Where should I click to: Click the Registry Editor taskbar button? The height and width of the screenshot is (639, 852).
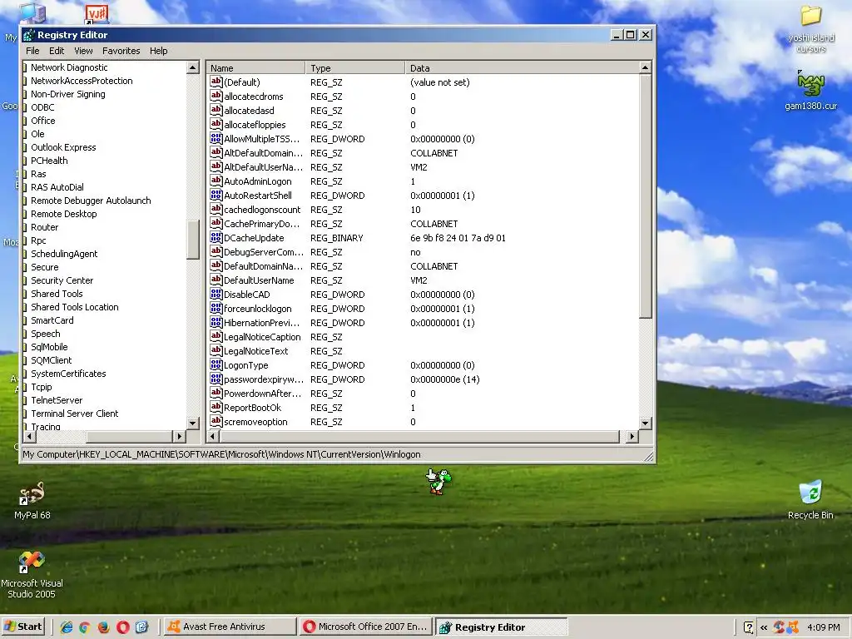pyautogui.click(x=502, y=627)
